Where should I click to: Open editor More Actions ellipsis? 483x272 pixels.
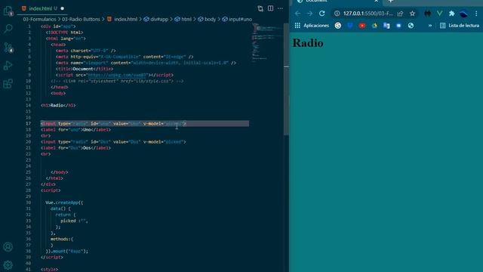pos(280,8)
